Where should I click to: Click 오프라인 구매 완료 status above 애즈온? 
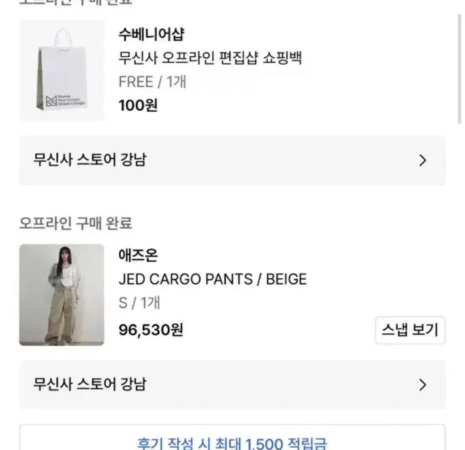tap(76, 223)
